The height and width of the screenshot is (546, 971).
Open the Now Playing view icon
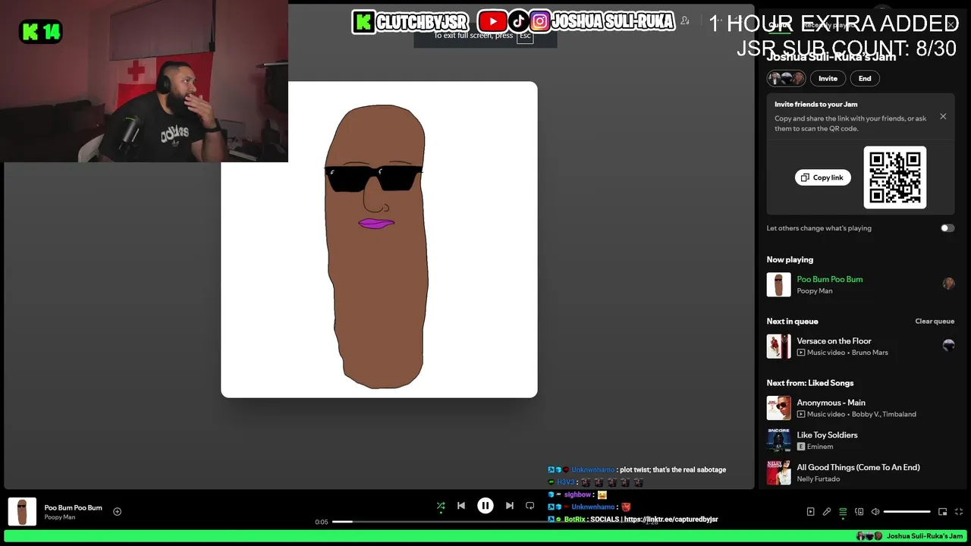pos(810,512)
